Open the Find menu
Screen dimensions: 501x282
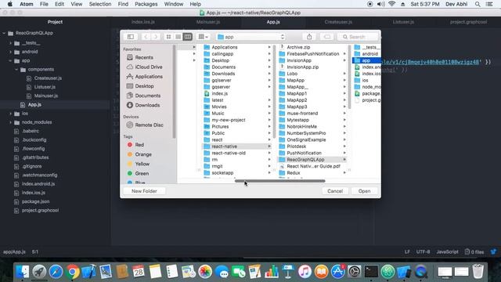coord(123,4)
